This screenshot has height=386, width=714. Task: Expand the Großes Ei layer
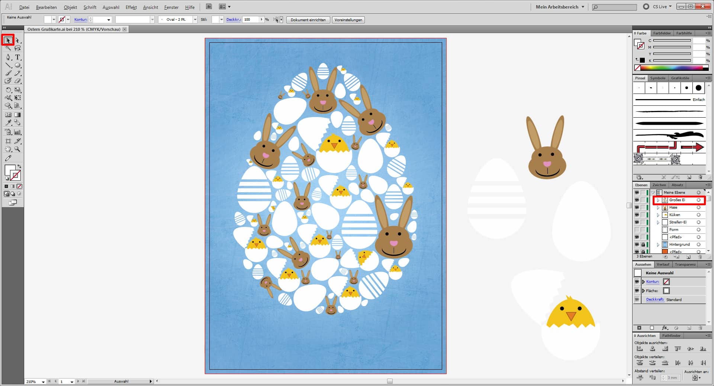tap(658, 200)
